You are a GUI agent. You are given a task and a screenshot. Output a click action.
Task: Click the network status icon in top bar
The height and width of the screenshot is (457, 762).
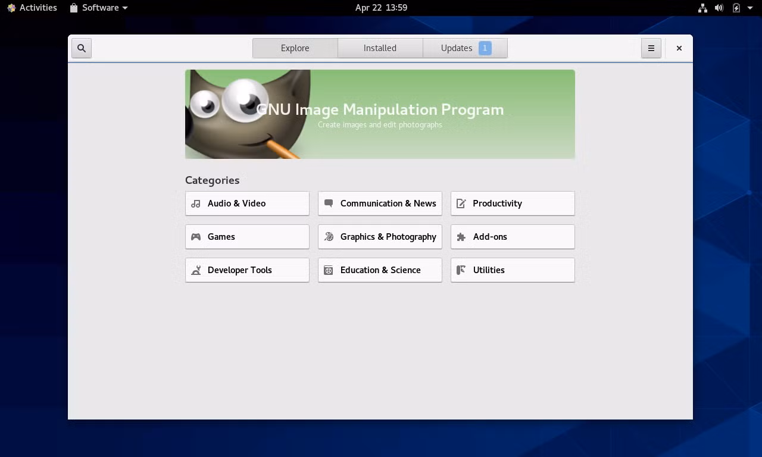[x=703, y=8]
